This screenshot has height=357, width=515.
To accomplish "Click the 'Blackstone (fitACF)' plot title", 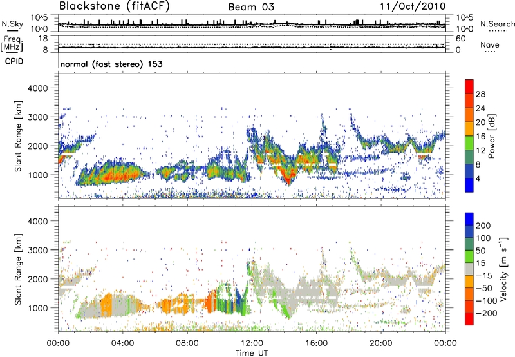I will coord(115,6).
